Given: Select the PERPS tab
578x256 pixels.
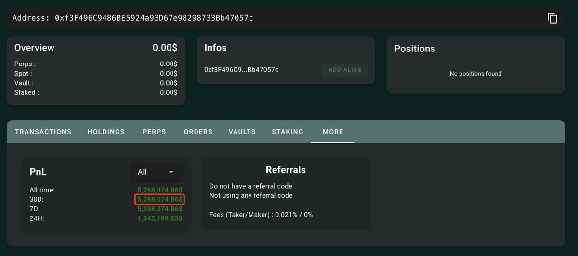Looking at the screenshot, I should pyautogui.click(x=154, y=132).
